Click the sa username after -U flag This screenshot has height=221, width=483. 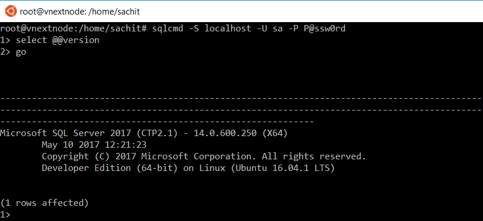pos(278,29)
